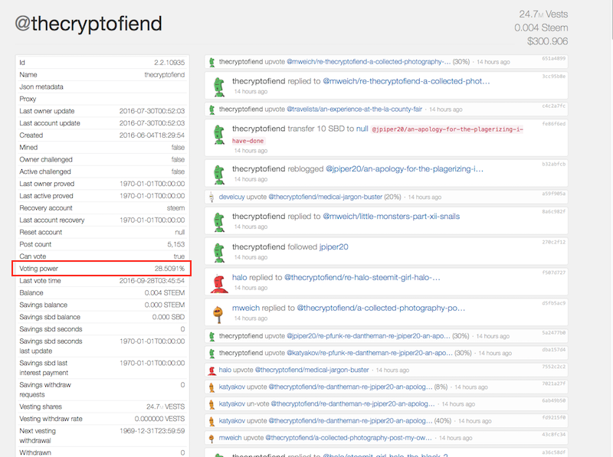Click 'Recovery account' value steem
Screen dimensions: 613x457
(176, 208)
